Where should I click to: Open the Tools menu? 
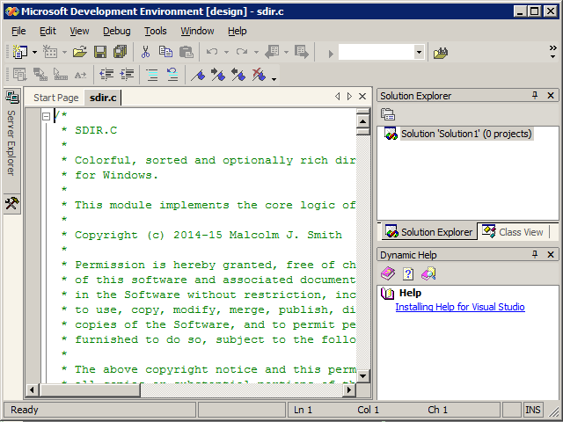coord(156,32)
